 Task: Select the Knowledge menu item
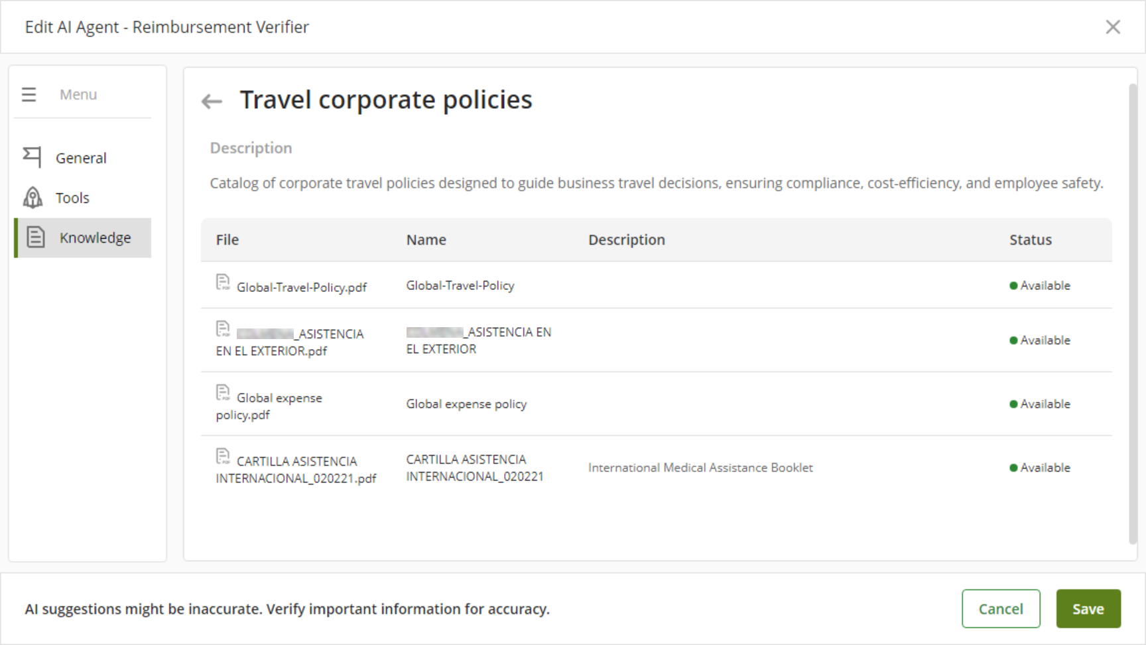(x=95, y=238)
